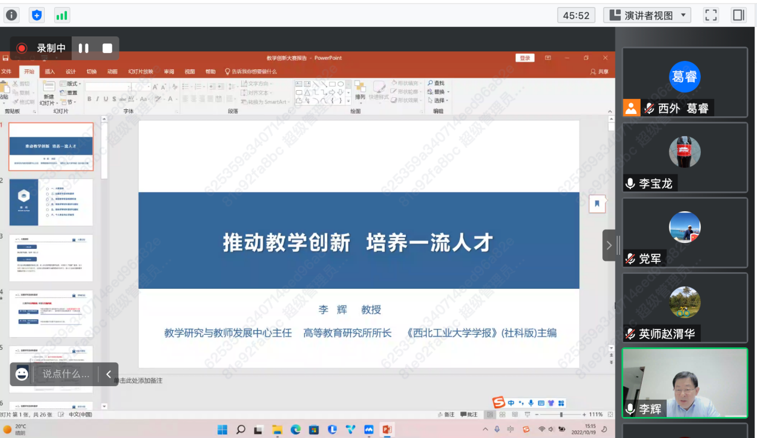This screenshot has height=438, width=757.
Task: Toggle bold formatting
Action: 90,99
